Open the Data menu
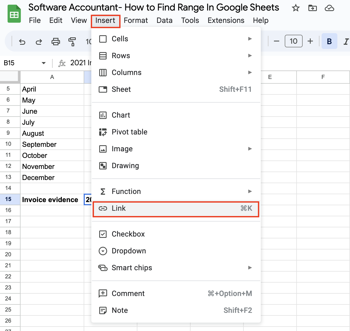 (164, 21)
